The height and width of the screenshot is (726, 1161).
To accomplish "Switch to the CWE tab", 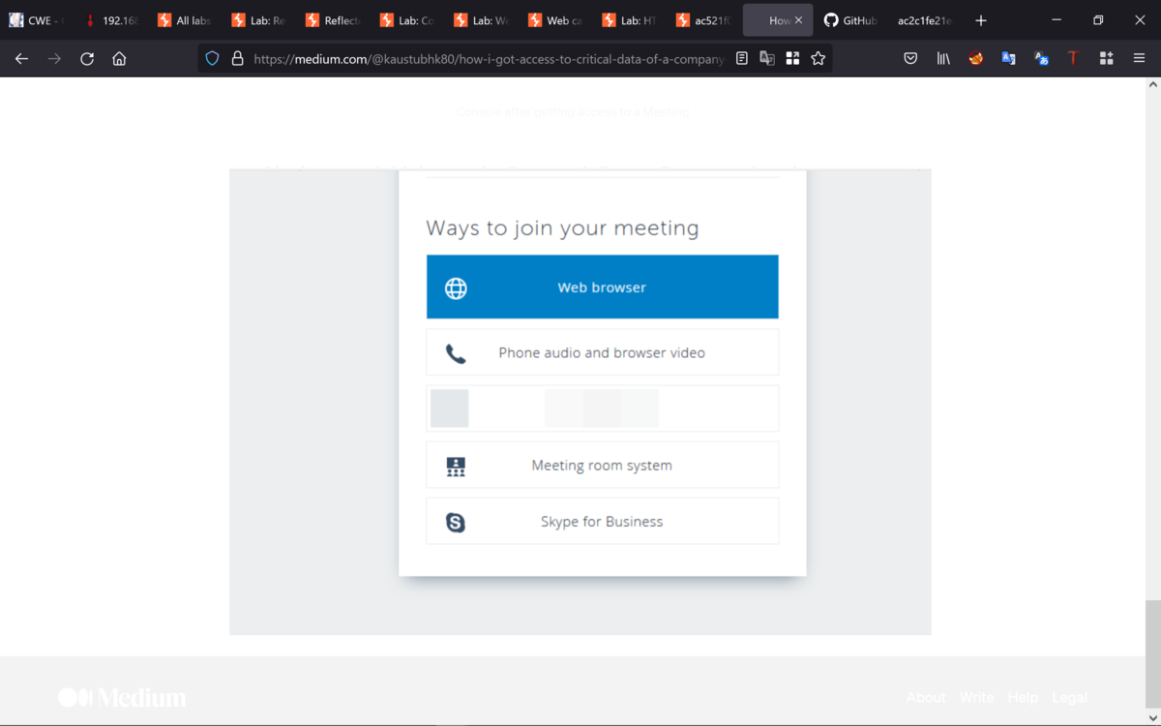I will click(36, 20).
